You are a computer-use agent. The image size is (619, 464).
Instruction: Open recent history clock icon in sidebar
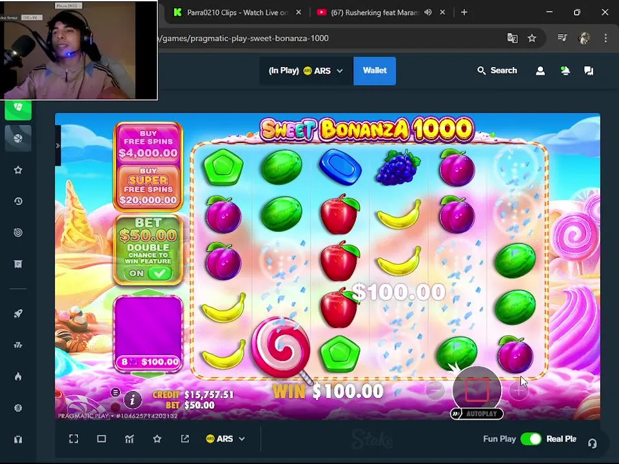tap(18, 201)
